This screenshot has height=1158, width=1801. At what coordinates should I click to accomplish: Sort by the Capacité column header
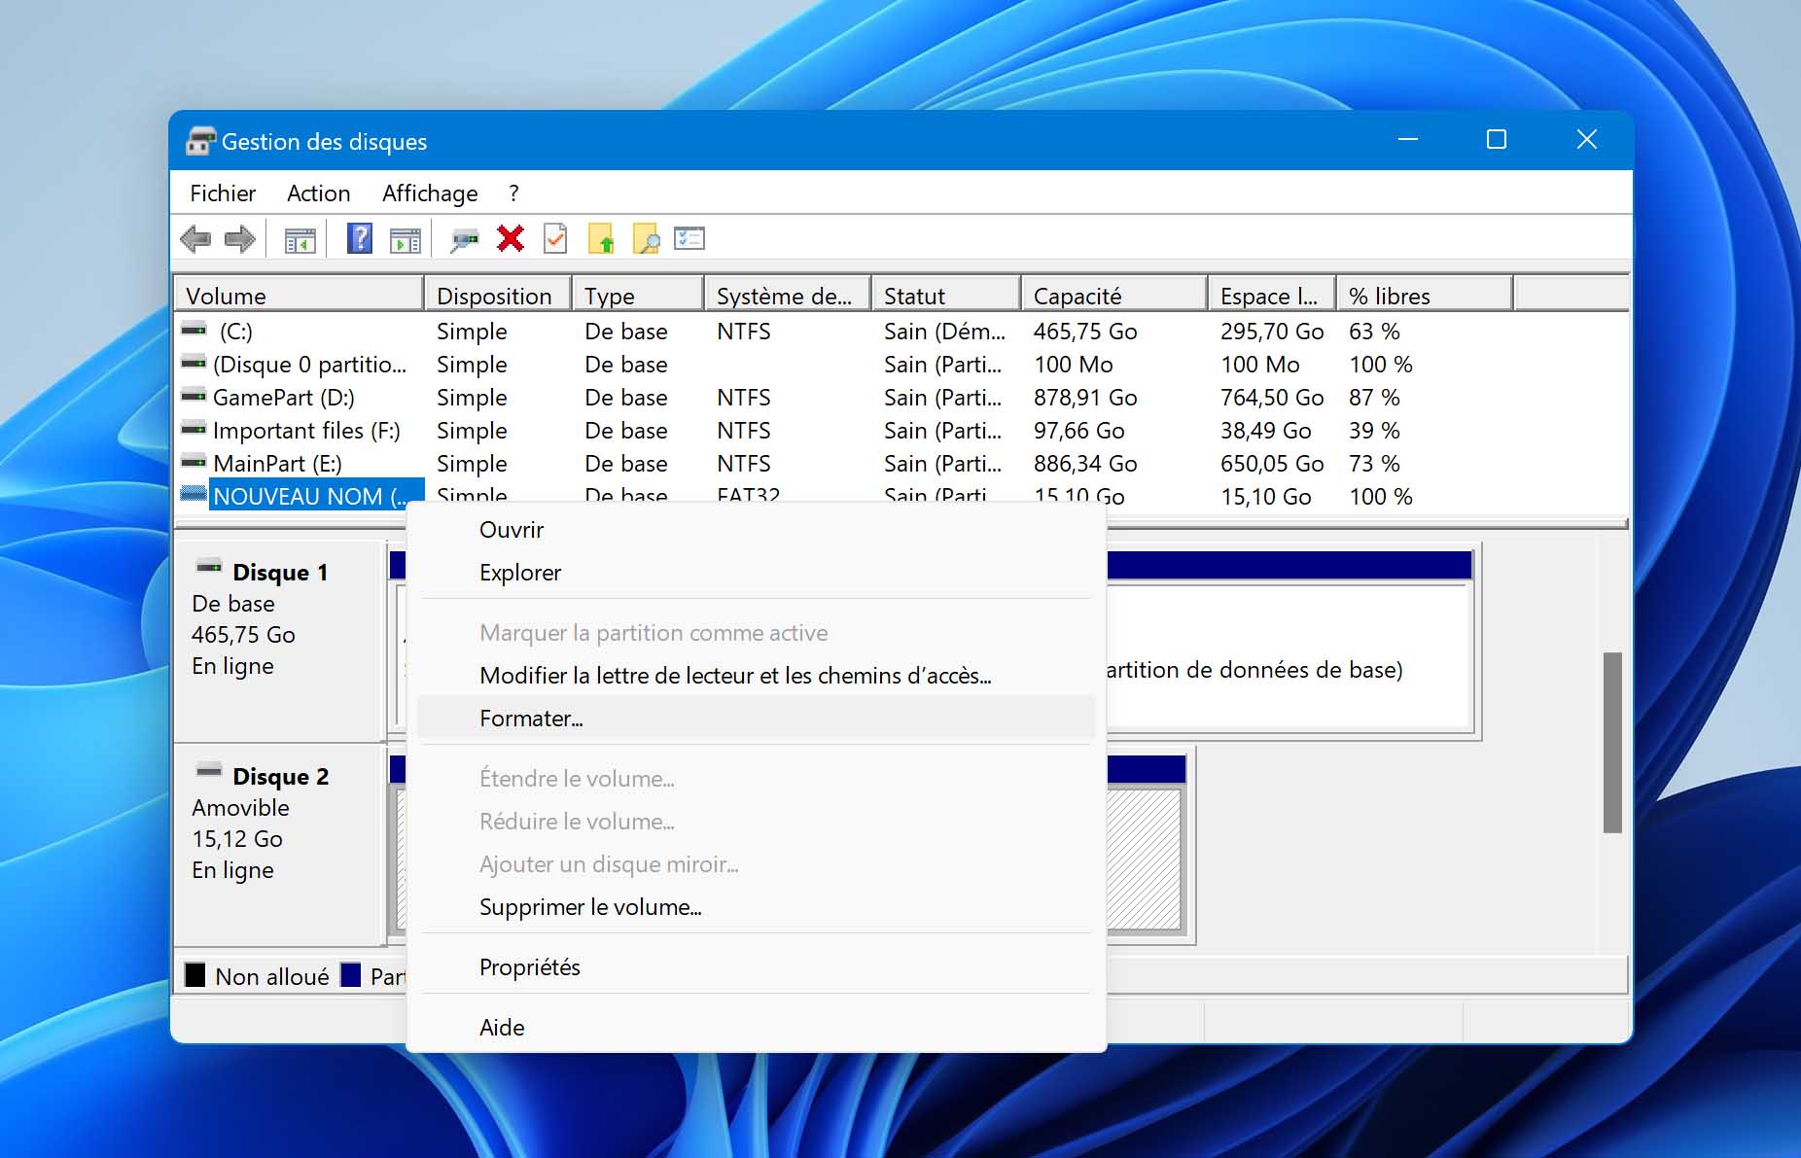pos(1114,296)
